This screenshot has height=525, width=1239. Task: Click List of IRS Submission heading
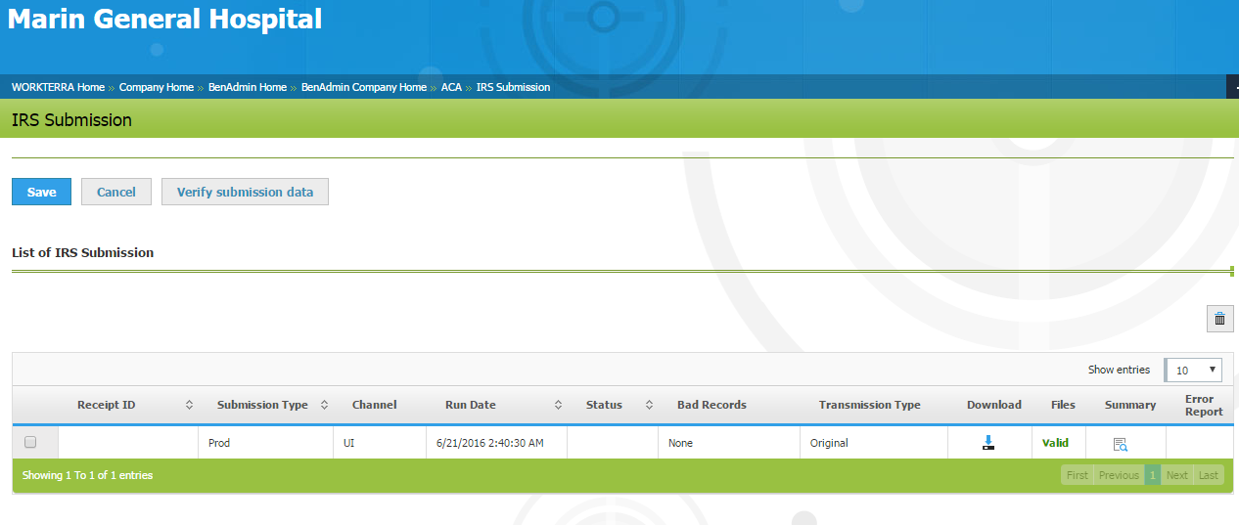82,252
